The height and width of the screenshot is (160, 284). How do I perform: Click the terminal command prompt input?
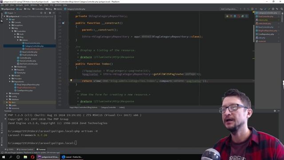click(75, 143)
